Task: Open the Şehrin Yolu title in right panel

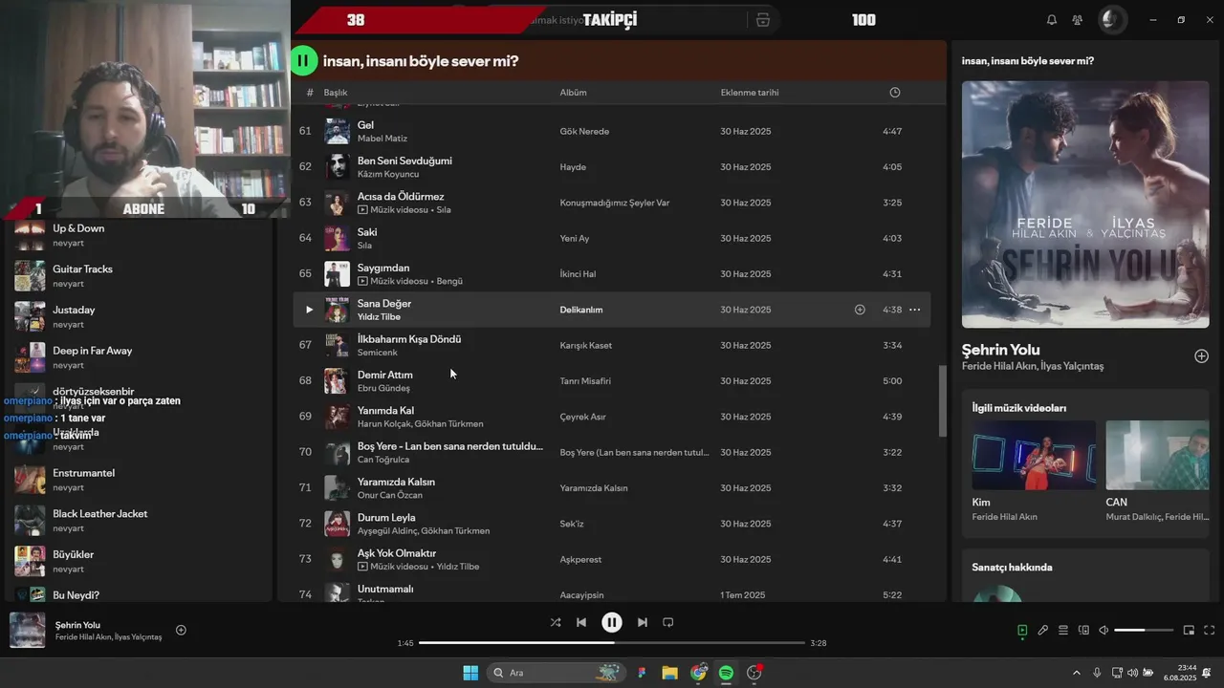Action: click(1000, 350)
